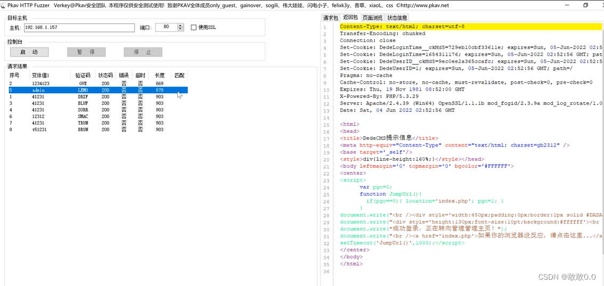
Task: Click the Transfer-Encoding: chunked line
Action: click(383, 34)
